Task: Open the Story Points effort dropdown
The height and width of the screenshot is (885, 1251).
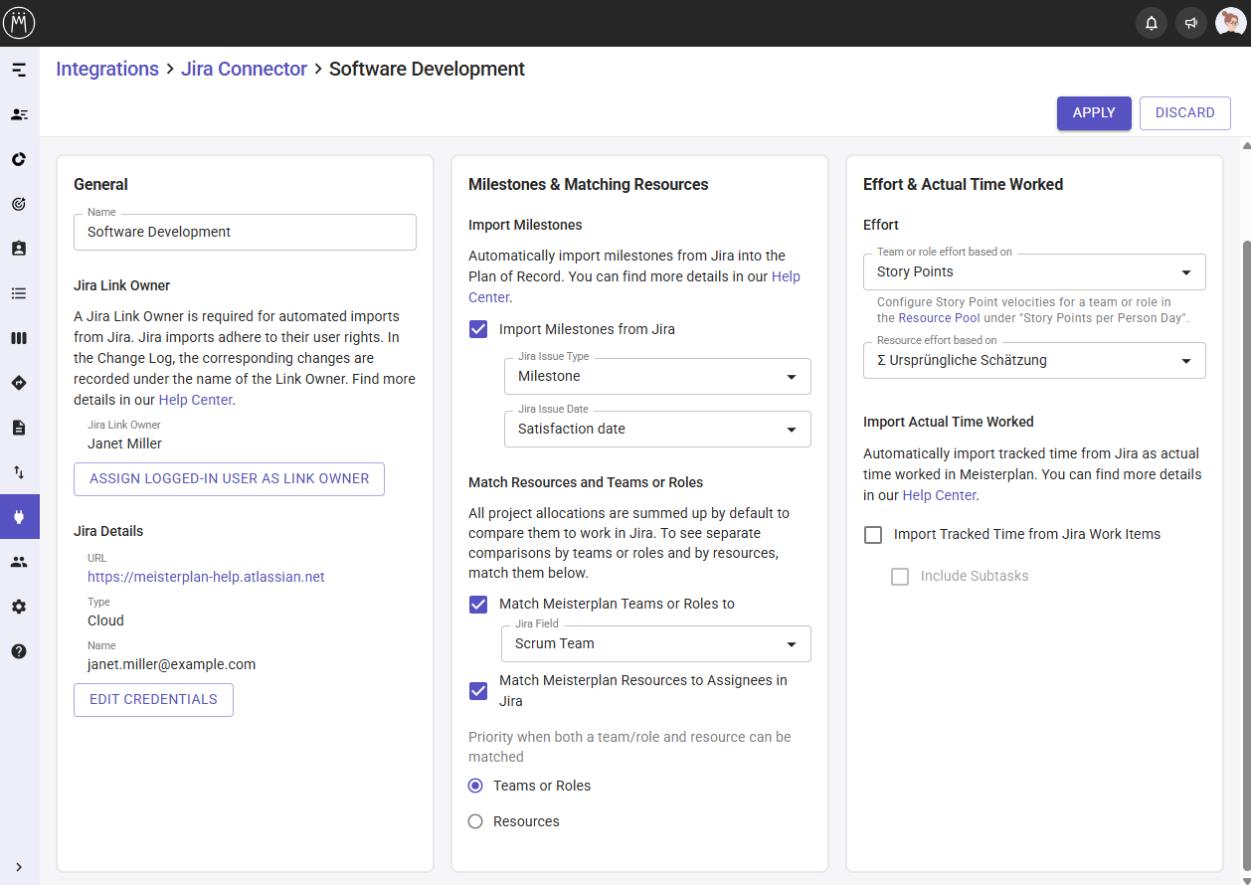Action: tap(1034, 272)
